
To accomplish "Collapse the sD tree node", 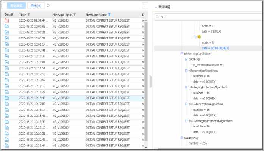I will (195, 37).
